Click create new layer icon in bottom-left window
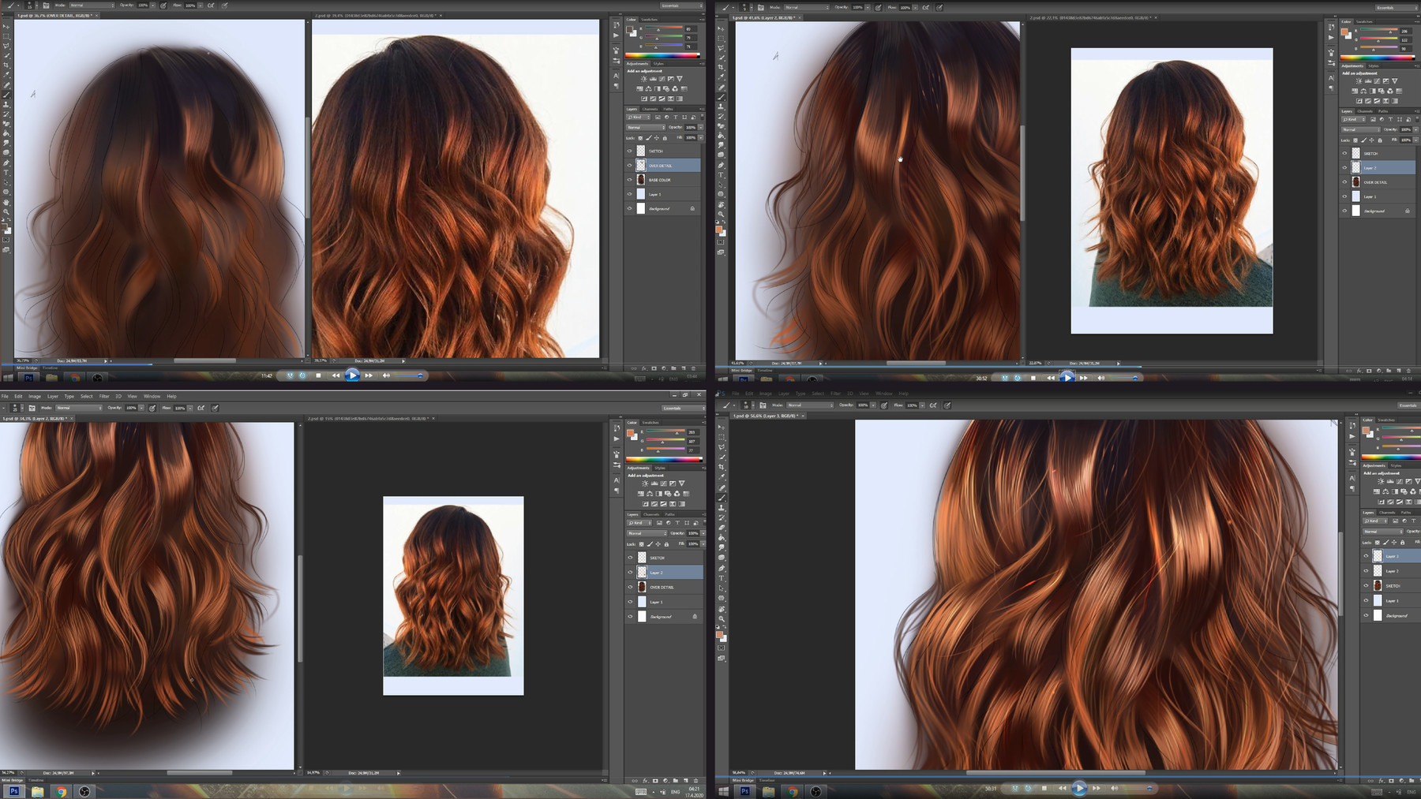Screen dimensions: 1421x799 click(x=685, y=781)
